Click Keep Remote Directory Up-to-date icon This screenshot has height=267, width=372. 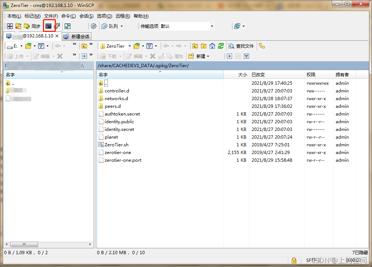(68, 26)
